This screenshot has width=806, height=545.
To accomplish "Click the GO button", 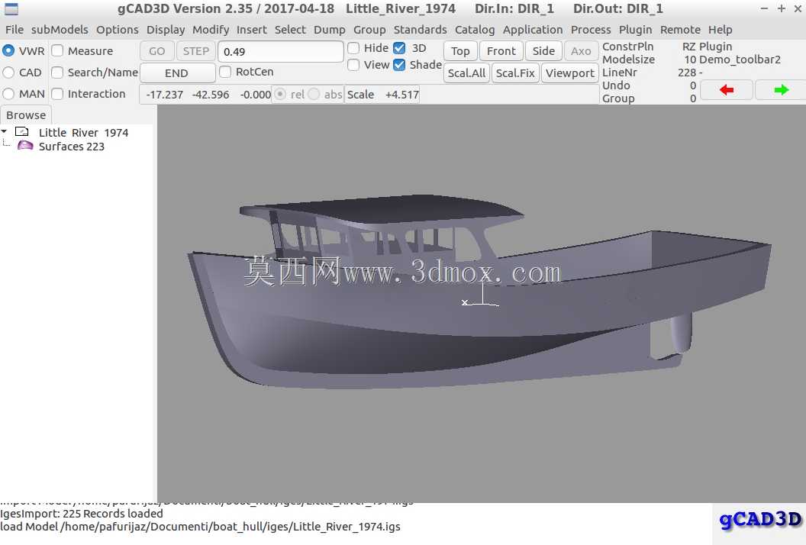I will coord(156,51).
